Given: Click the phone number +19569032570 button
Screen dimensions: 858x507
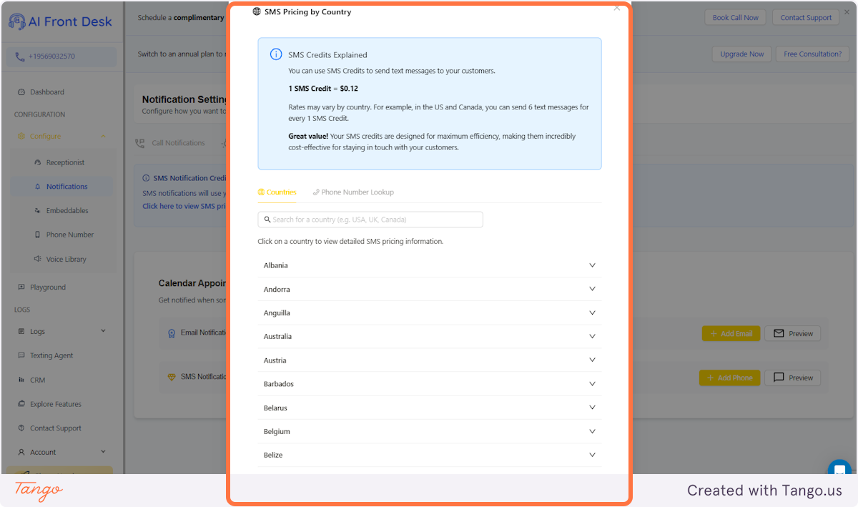Looking at the screenshot, I should (61, 56).
